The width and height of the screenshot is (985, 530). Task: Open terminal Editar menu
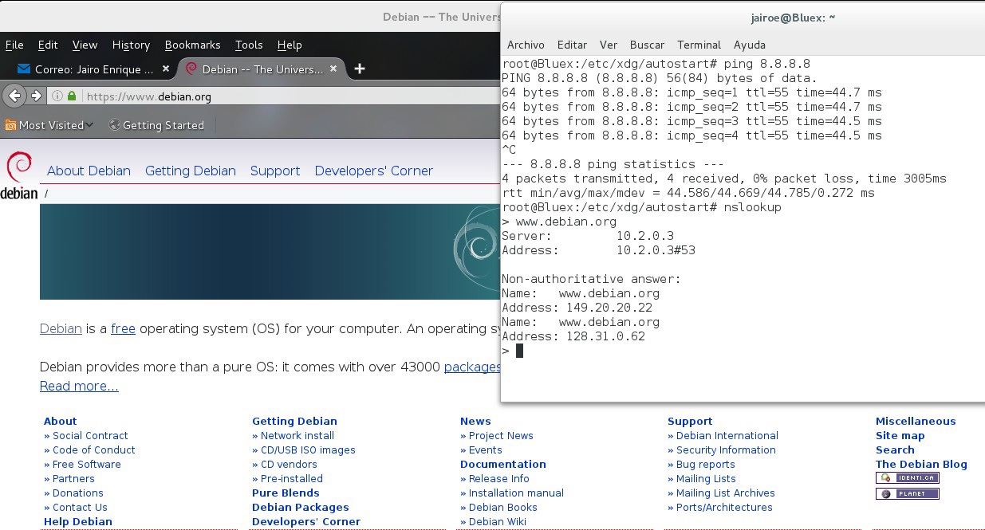click(572, 45)
